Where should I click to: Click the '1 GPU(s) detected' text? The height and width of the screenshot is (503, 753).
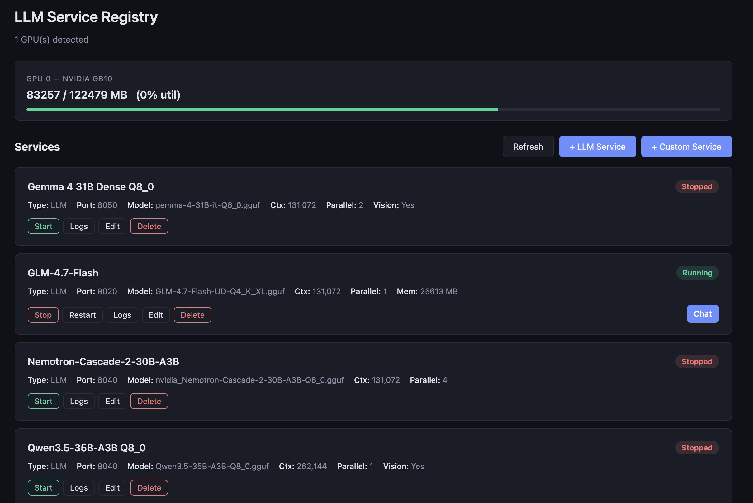pos(51,40)
